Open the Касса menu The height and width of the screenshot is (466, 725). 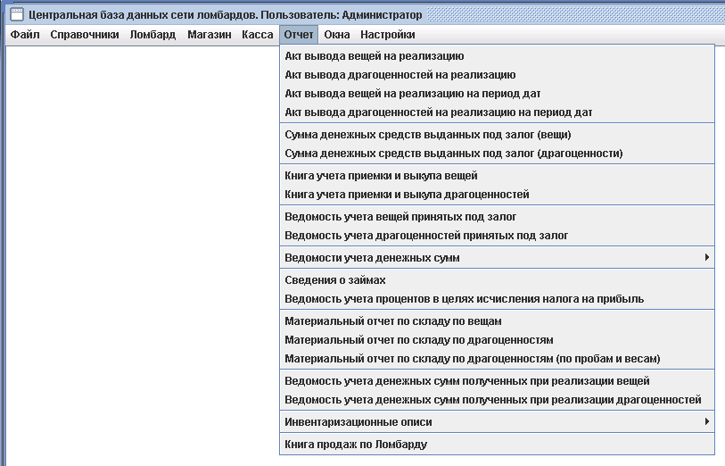258,35
